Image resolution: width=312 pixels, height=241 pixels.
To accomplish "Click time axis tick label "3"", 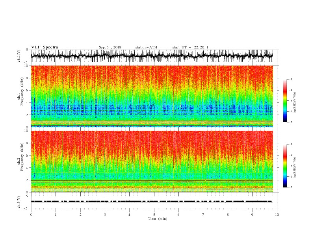I will 105,215.
